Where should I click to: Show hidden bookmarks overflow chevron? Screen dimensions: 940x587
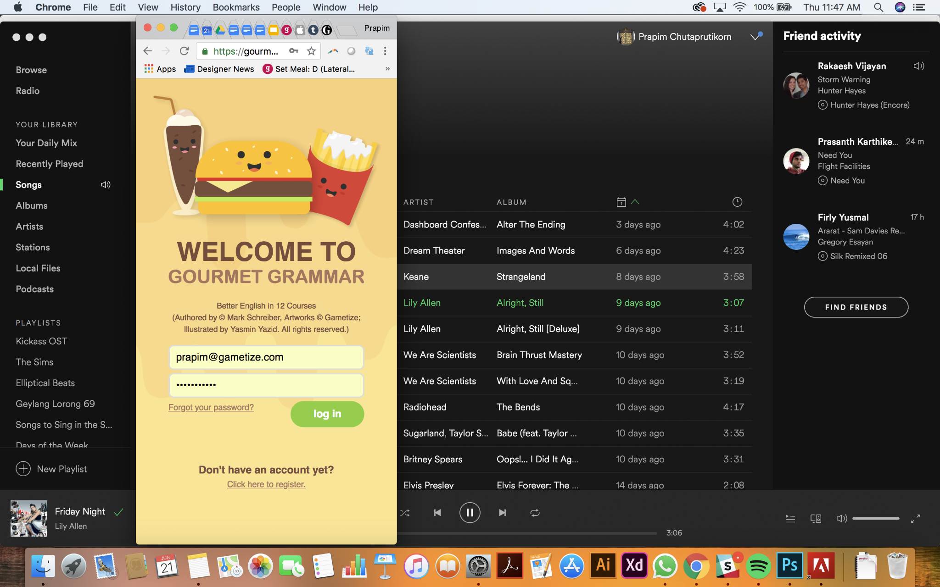[387, 69]
